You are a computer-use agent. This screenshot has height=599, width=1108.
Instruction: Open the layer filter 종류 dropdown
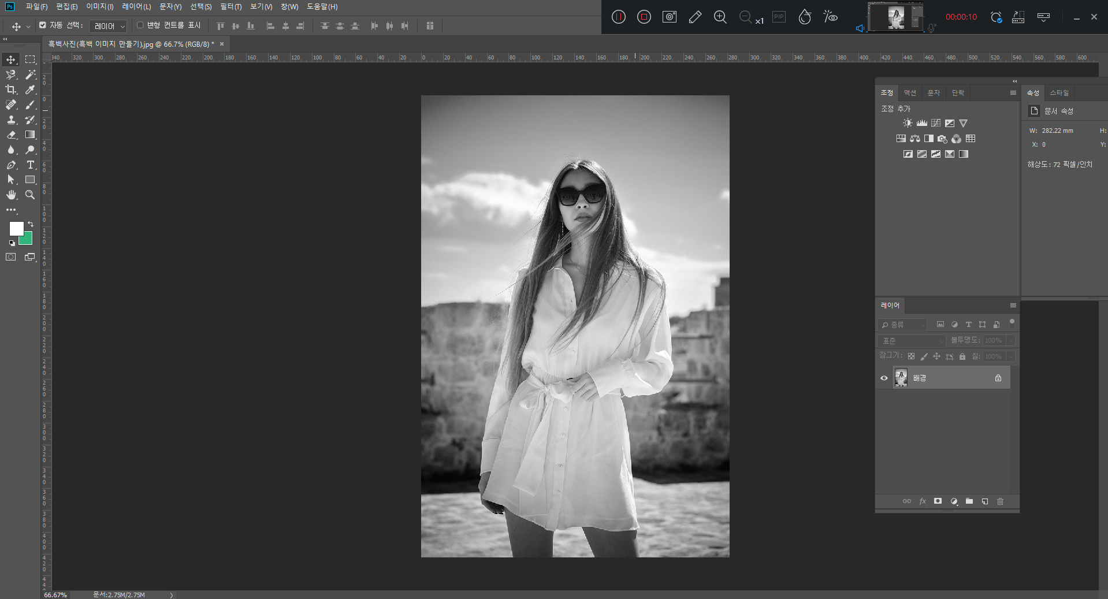[902, 325]
